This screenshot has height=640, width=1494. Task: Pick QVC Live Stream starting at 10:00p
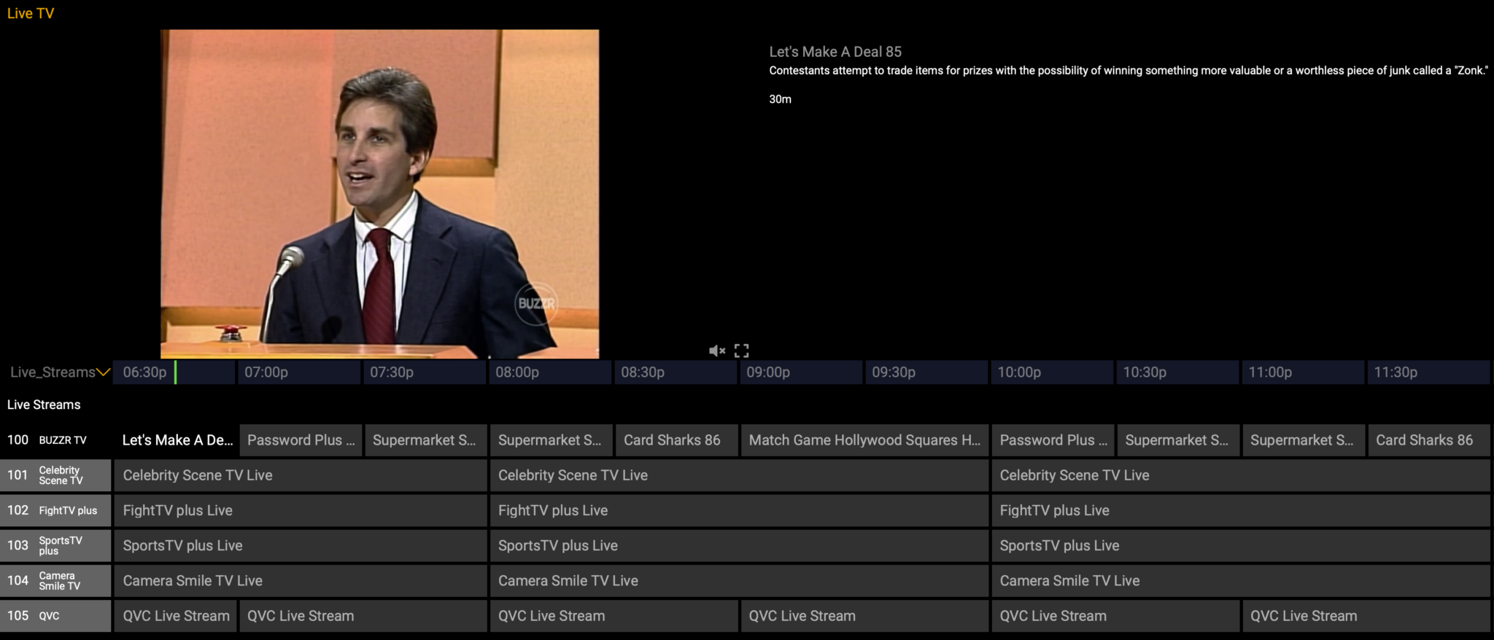click(1116, 616)
